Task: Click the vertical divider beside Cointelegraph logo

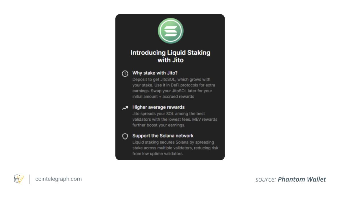Action: (30, 179)
